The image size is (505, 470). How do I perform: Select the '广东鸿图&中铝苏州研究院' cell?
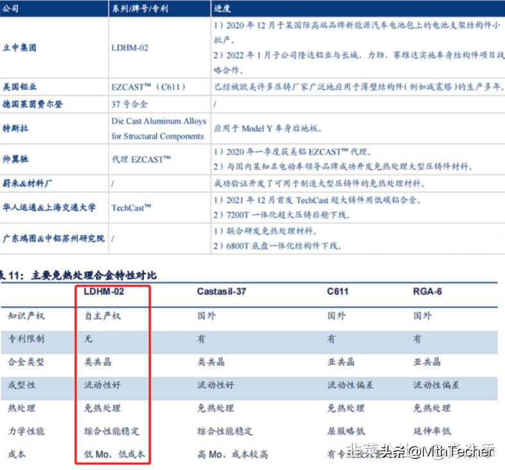click(x=53, y=239)
